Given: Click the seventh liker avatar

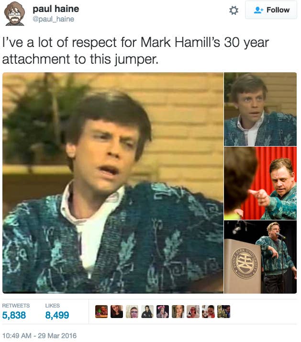Looking at the screenshot, I should [193, 311].
